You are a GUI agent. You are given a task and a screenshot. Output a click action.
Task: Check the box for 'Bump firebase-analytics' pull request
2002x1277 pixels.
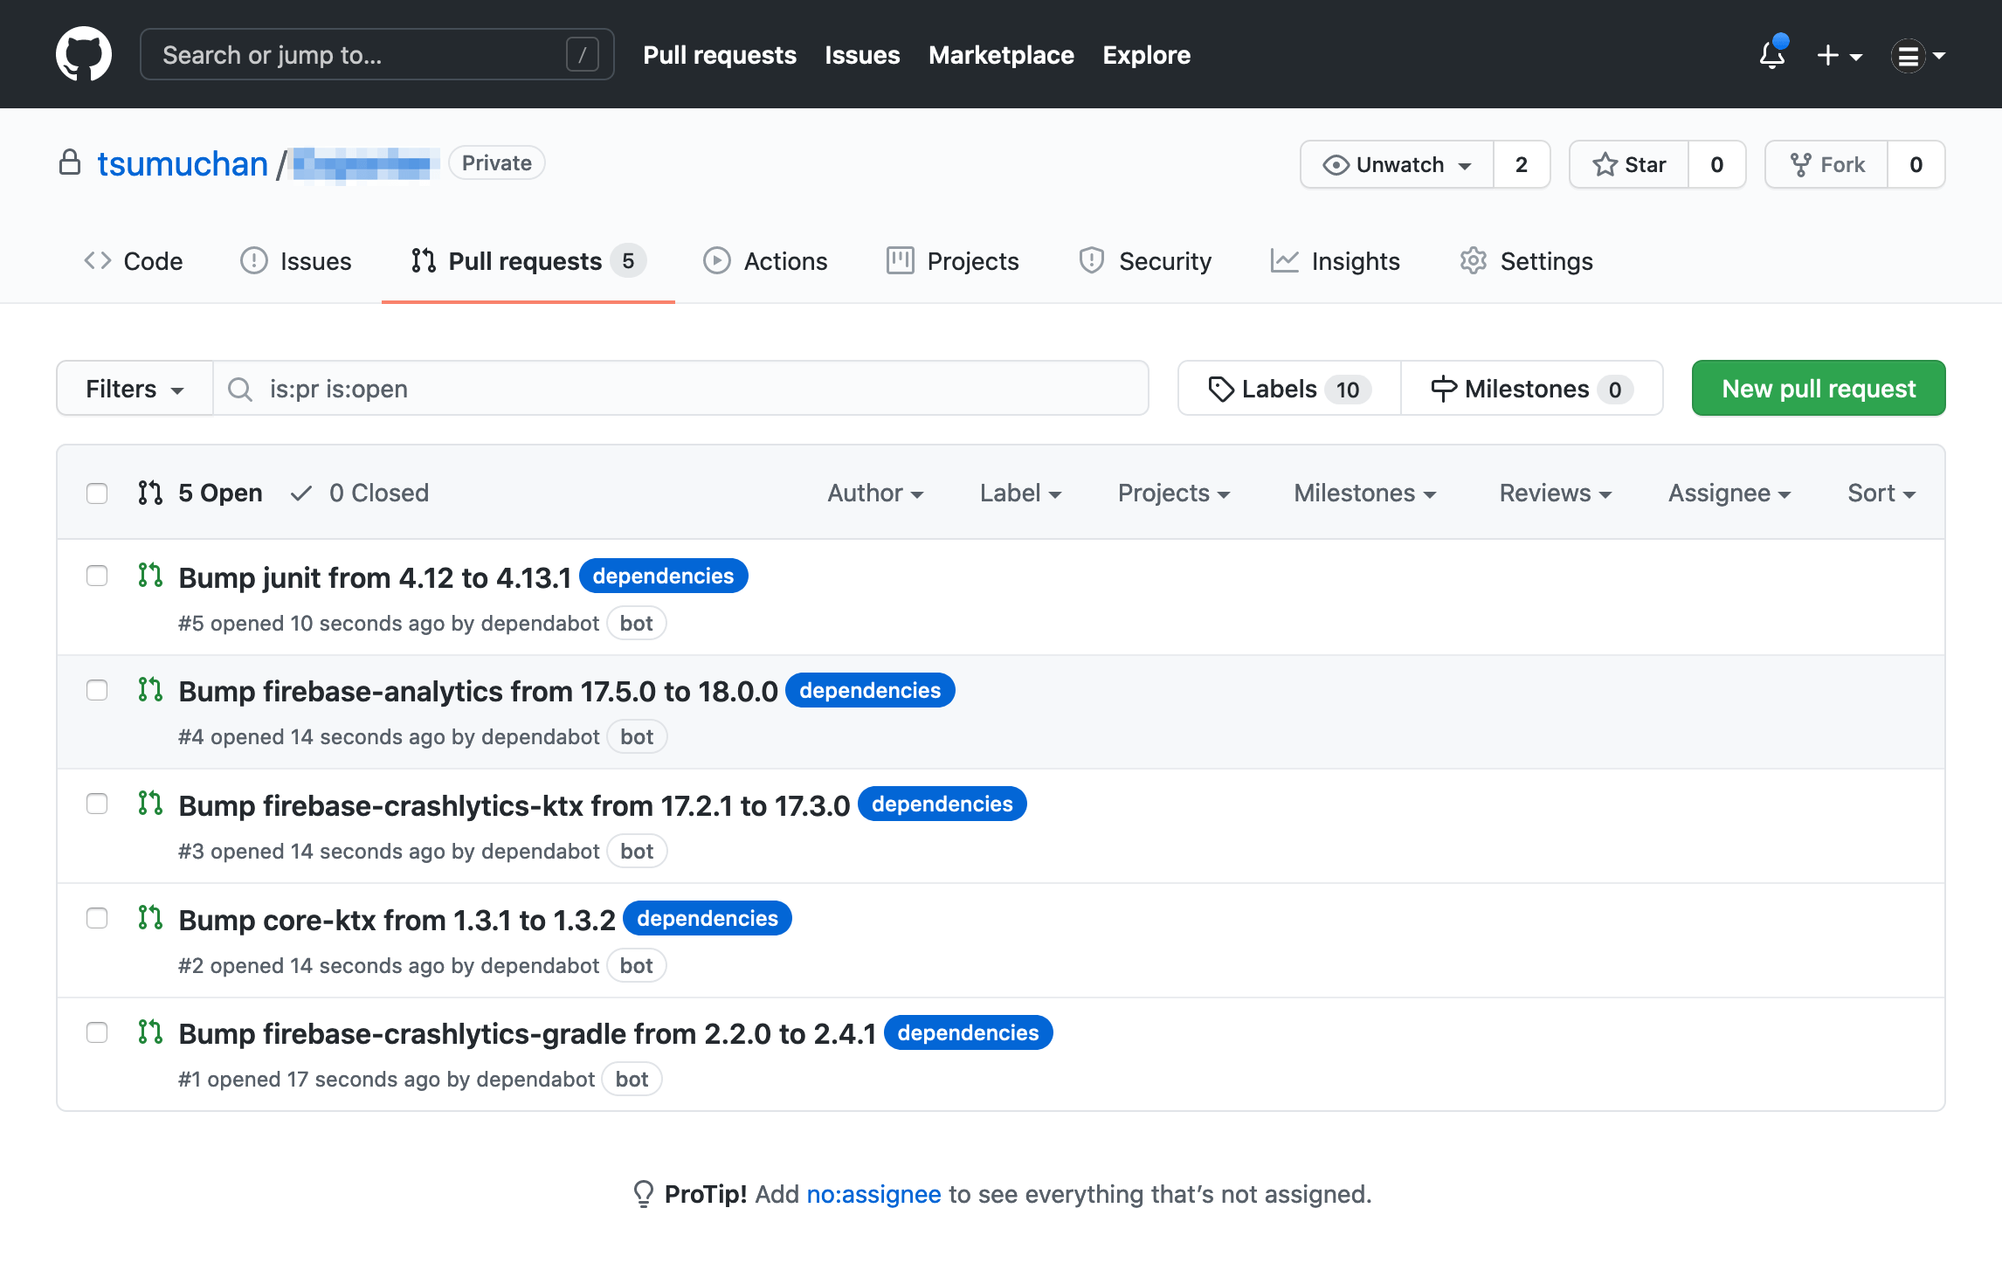(97, 690)
